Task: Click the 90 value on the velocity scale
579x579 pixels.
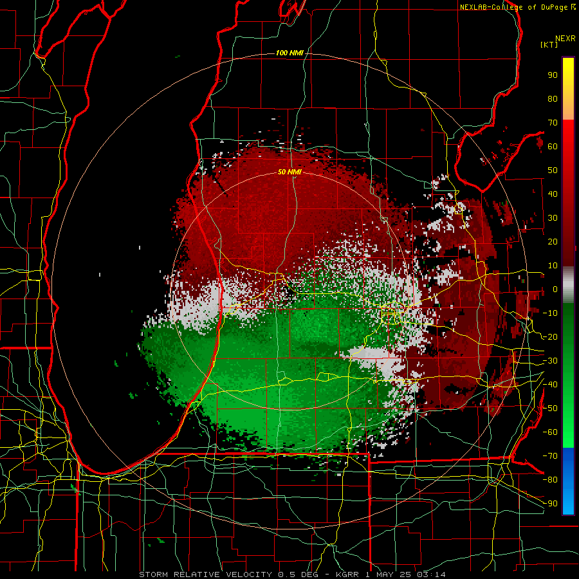Action: point(553,75)
